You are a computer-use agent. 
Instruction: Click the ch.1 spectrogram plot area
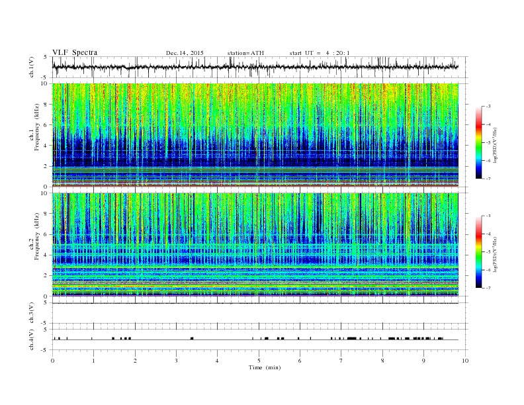click(x=255, y=135)
